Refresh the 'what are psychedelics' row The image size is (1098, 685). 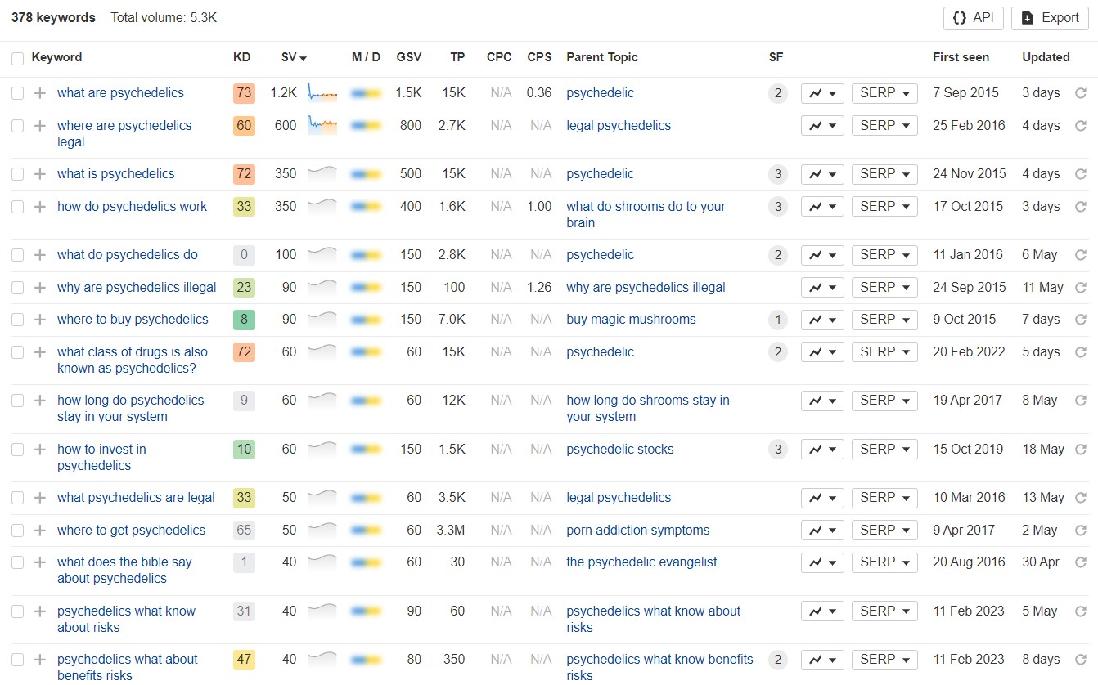click(x=1080, y=93)
